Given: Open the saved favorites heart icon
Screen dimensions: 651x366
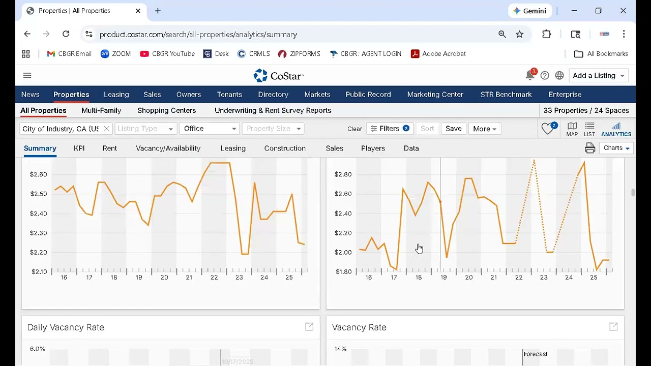Looking at the screenshot, I should coord(548,129).
